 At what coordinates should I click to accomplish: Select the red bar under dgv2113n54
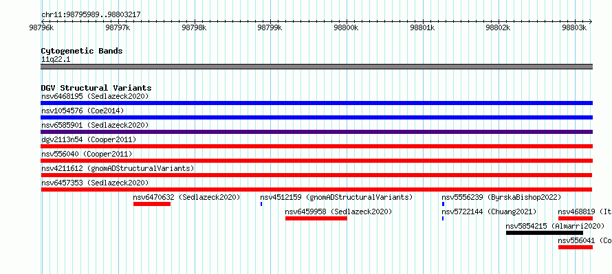[316, 146]
